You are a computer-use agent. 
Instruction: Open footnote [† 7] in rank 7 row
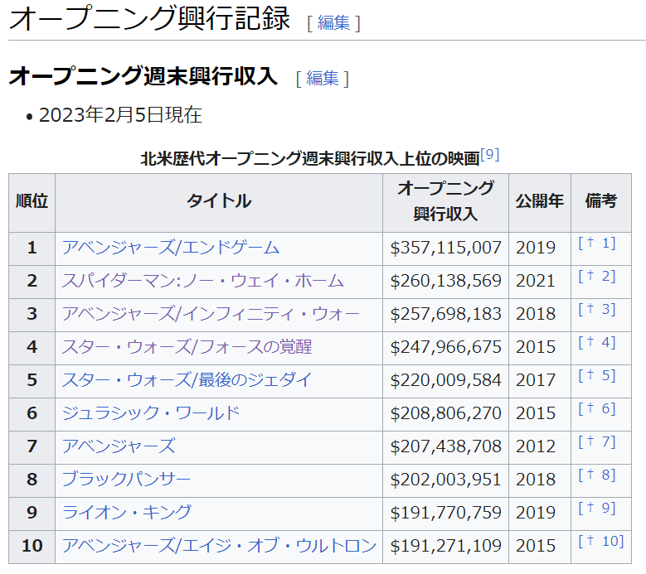tap(597, 442)
